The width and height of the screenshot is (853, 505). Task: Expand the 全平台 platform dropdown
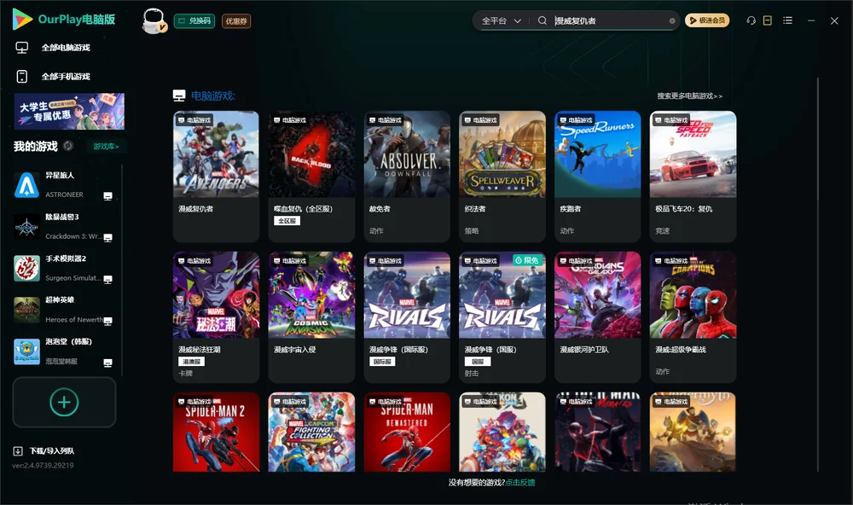pos(502,21)
